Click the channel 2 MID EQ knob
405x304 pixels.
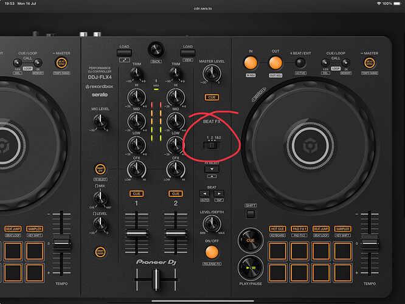[x=176, y=121]
